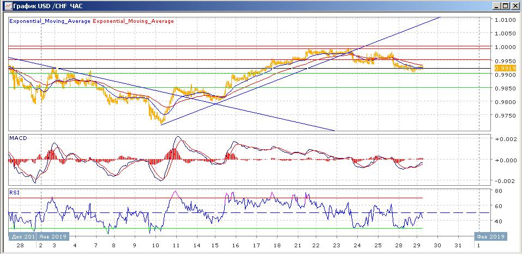Click the 1.0050 price axis value
This screenshot has width=522, height=256.
[x=505, y=33]
